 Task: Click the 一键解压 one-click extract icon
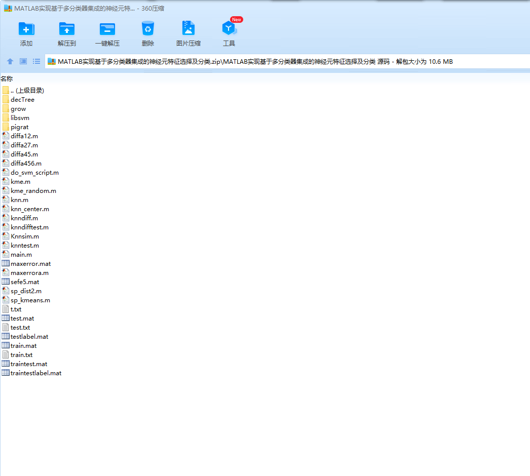point(107,29)
